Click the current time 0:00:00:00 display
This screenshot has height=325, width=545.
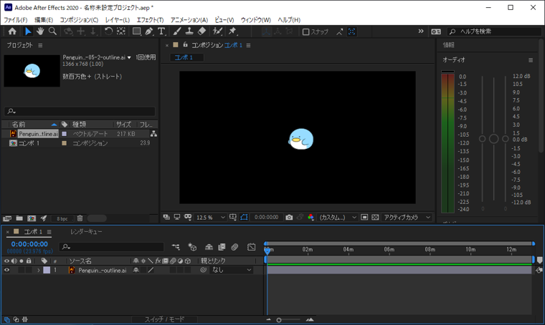(x=29, y=244)
